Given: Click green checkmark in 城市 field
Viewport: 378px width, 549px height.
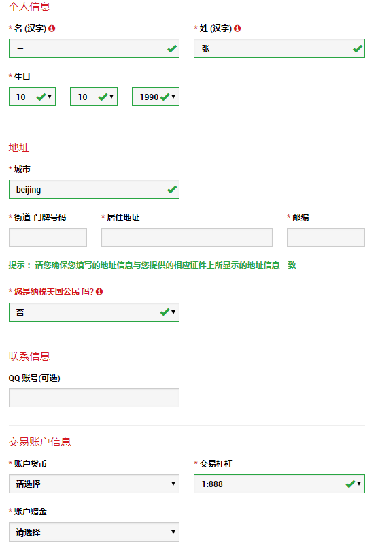Looking at the screenshot, I should 172,189.
